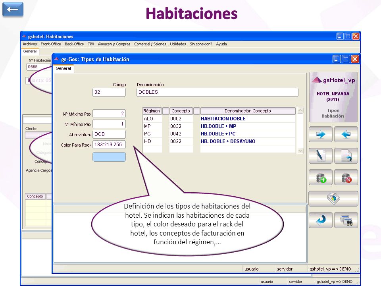The width and height of the screenshot is (381, 286).
Task: Go to next record with right arrow
Action: tap(321, 134)
